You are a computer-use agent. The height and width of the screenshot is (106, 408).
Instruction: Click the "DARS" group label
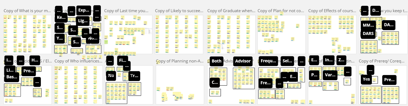point(368,34)
